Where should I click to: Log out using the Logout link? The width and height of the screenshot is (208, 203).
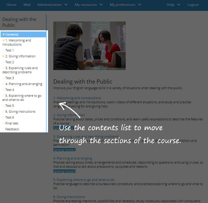coord(193,5)
